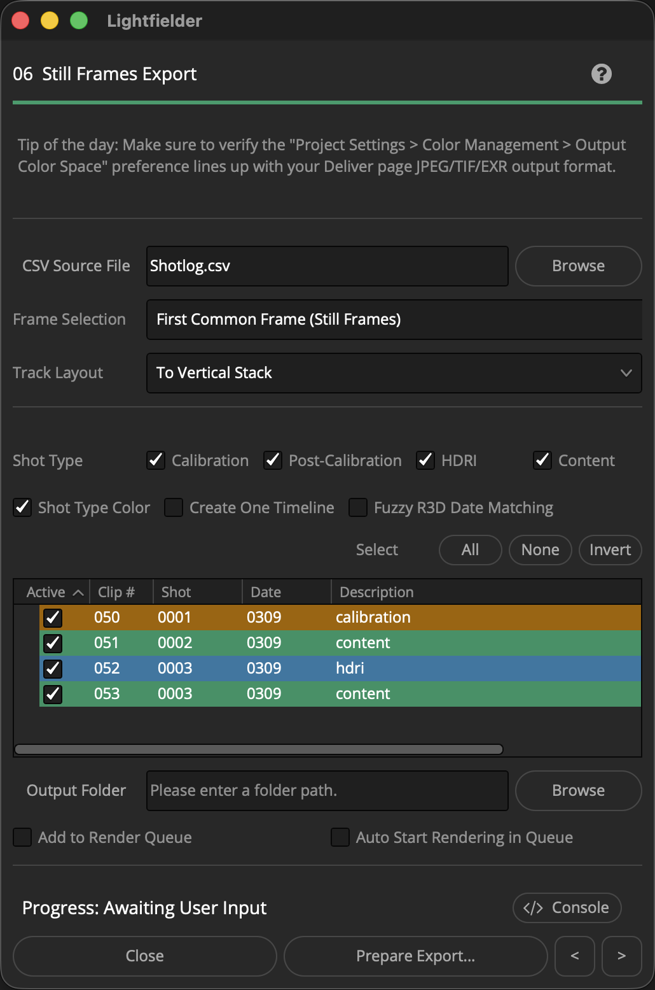Click the horizontal scrollbar of the clip table
The width and height of the screenshot is (655, 990).
(x=259, y=749)
